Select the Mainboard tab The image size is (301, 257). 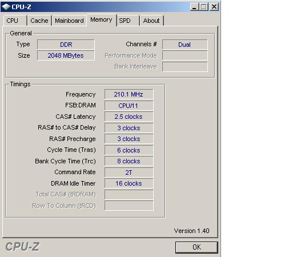[69, 21]
